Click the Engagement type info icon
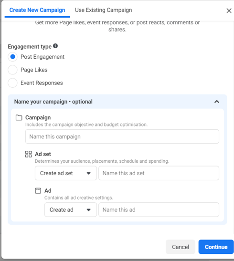Image resolution: width=234 pixels, height=261 pixels. 55,46
